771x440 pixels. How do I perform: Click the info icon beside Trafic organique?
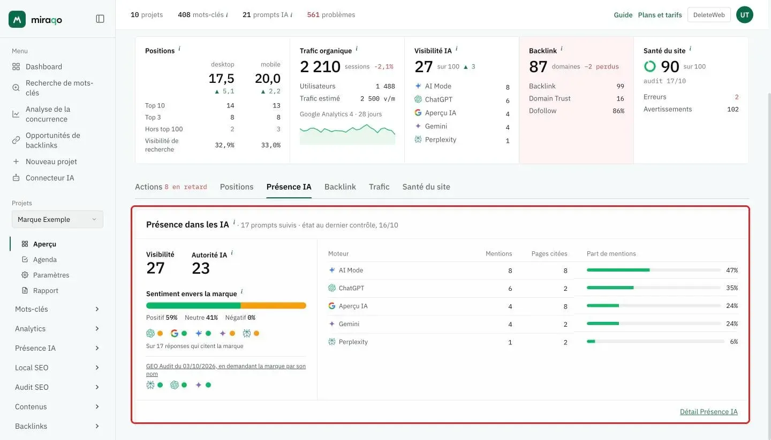[x=357, y=49]
